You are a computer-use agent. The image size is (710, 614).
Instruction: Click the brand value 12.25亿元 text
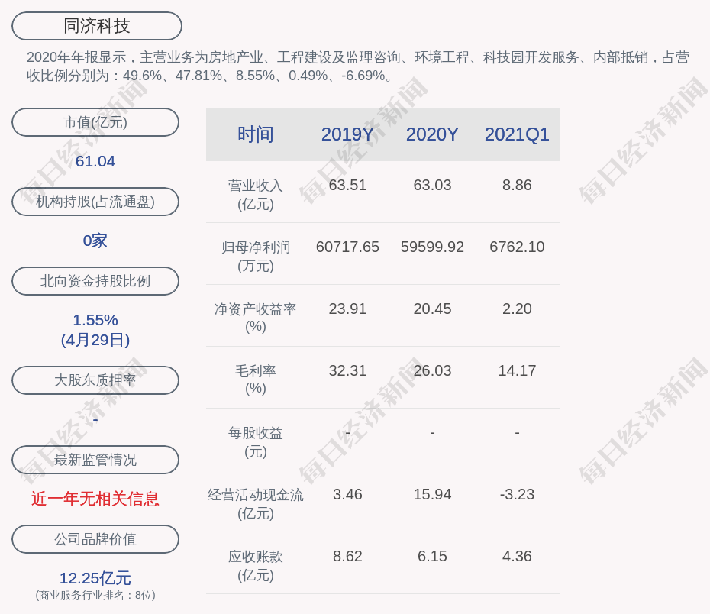[95, 578]
